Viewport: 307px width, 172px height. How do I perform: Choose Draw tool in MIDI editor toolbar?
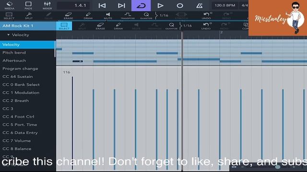coord(118,26)
